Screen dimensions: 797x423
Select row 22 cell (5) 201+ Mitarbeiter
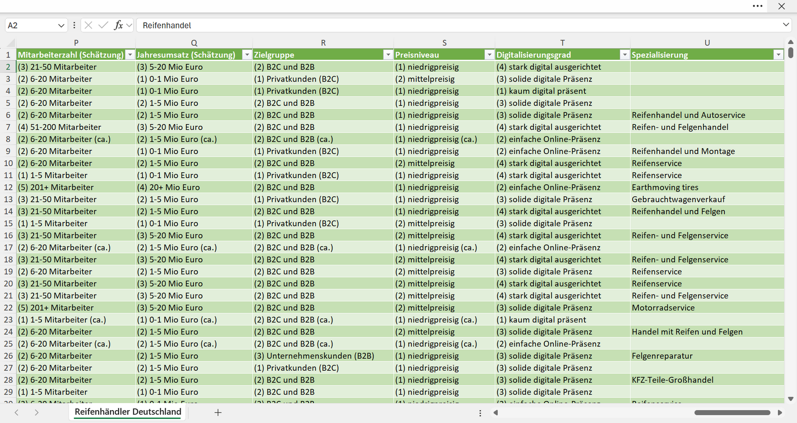(76, 308)
